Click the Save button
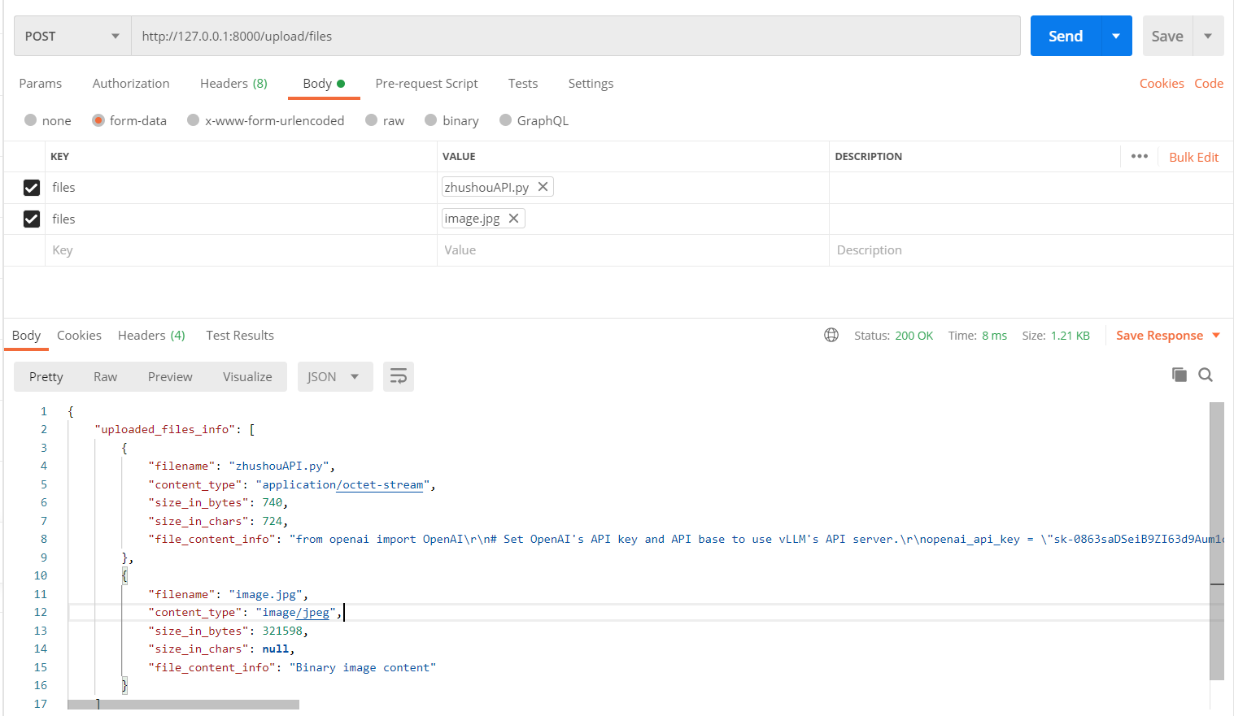The image size is (1234, 716). click(x=1167, y=36)
